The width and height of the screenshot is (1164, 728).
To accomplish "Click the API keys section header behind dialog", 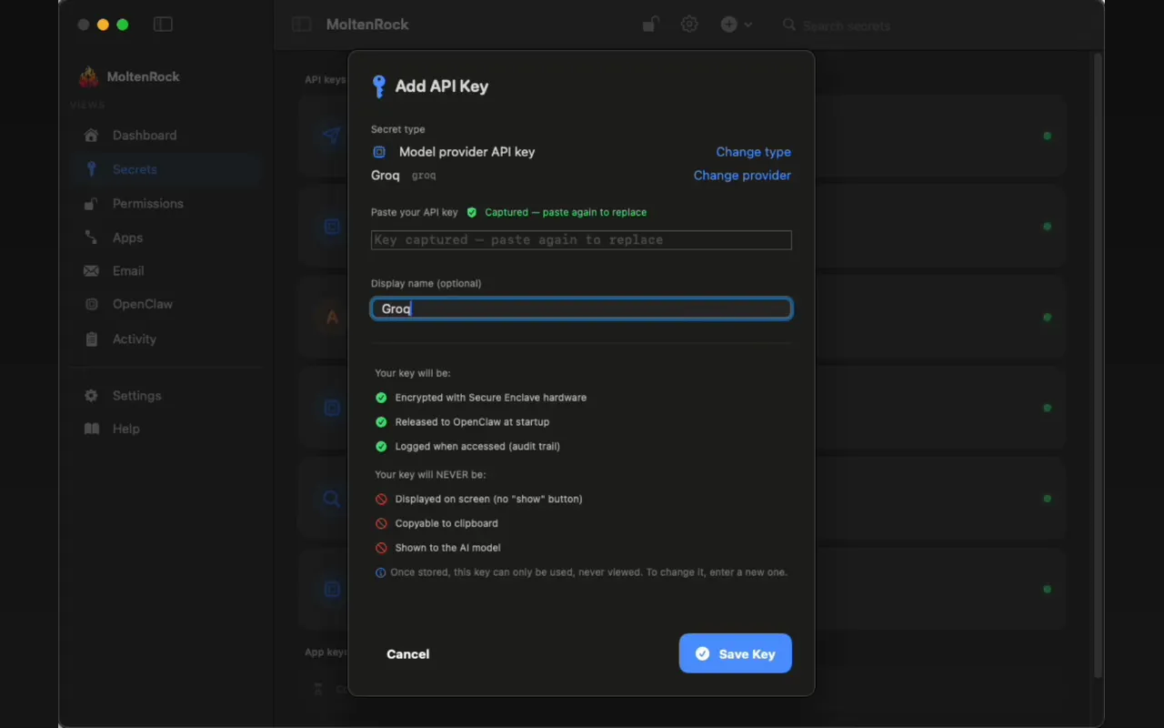I will coord(325,80).
